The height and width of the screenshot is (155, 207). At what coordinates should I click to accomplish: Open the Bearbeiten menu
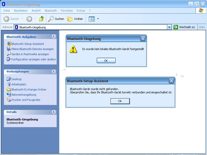pyautogui.click(x=21, y=11)
